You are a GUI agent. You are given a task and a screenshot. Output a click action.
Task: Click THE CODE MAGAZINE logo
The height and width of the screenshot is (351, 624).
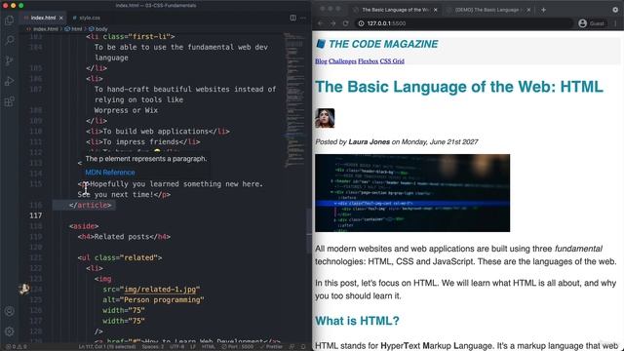[x=377, y=44]
